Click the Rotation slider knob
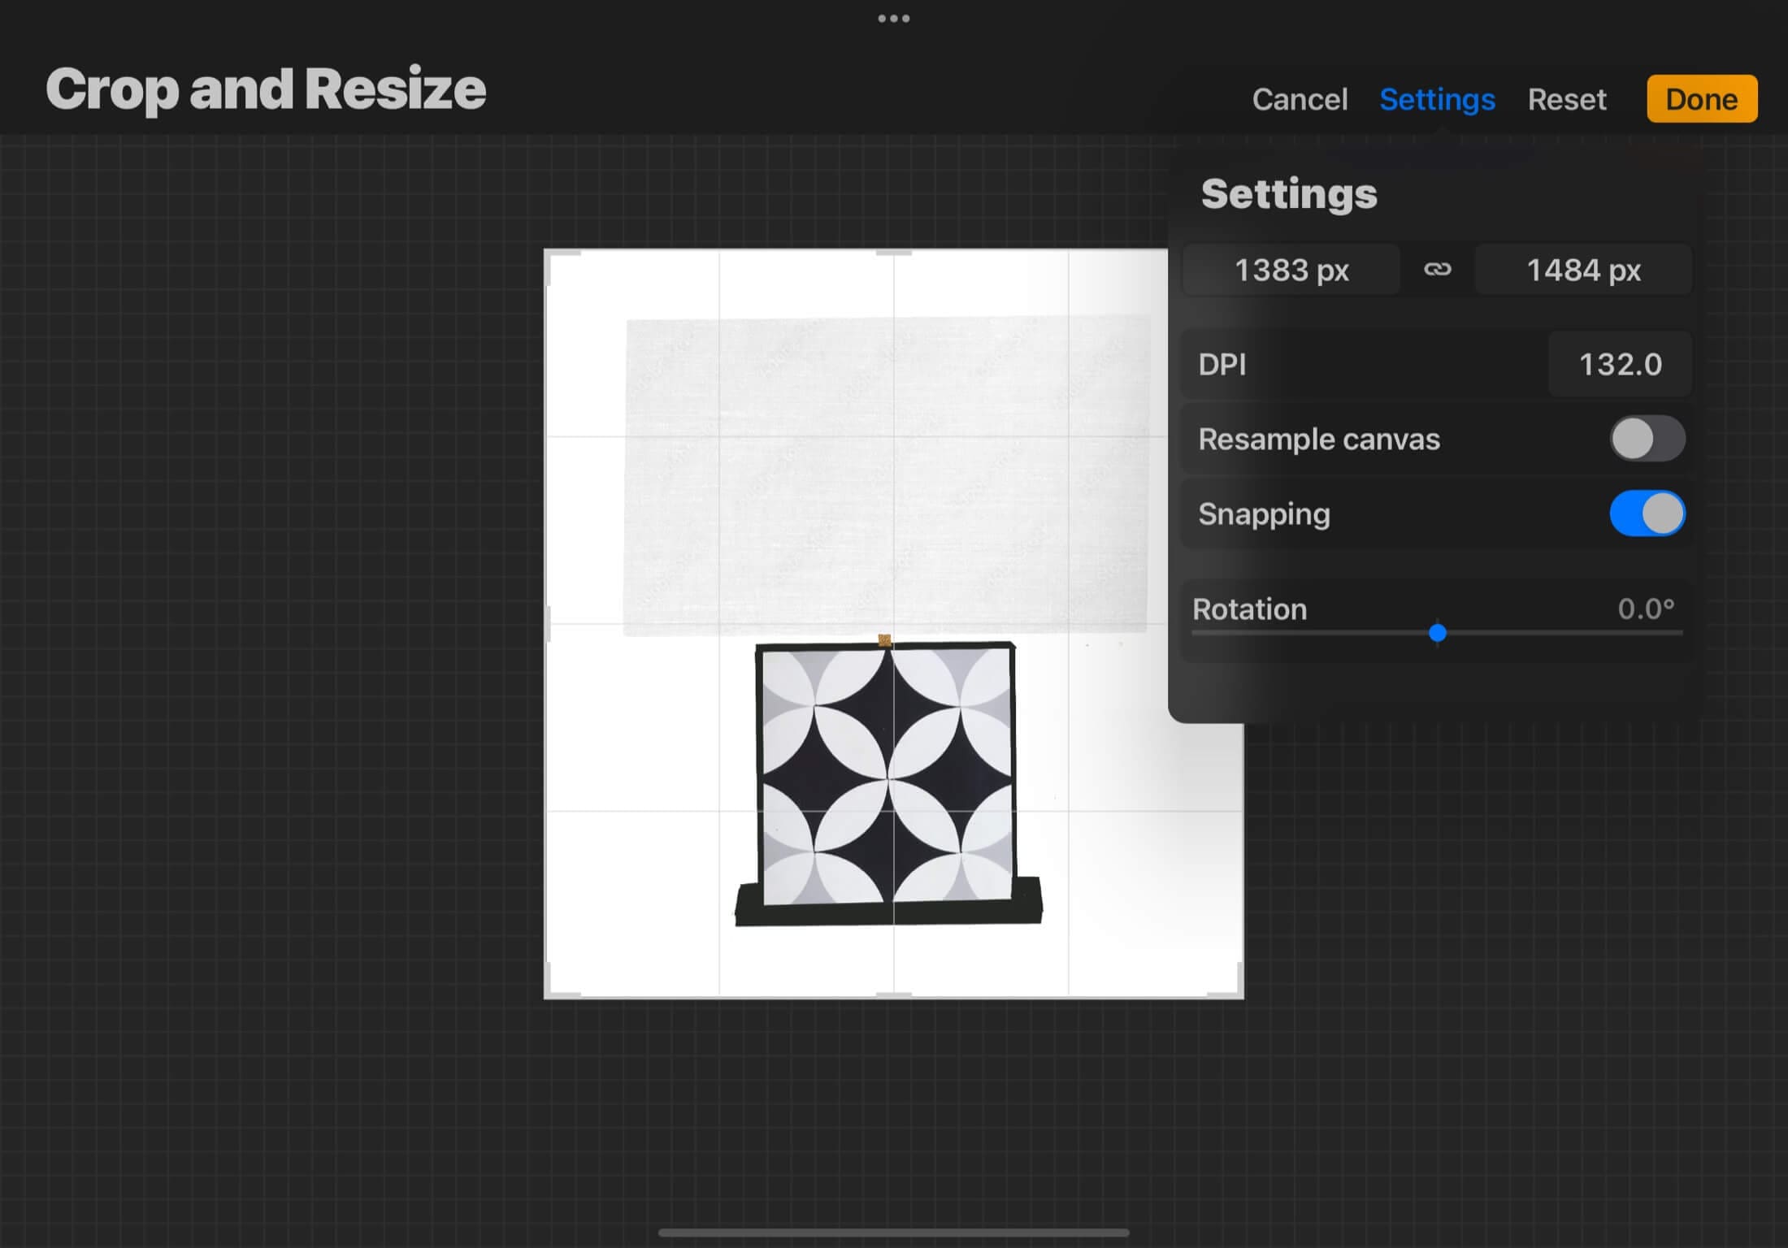1788x1248 pixels. coord(1437,633)
